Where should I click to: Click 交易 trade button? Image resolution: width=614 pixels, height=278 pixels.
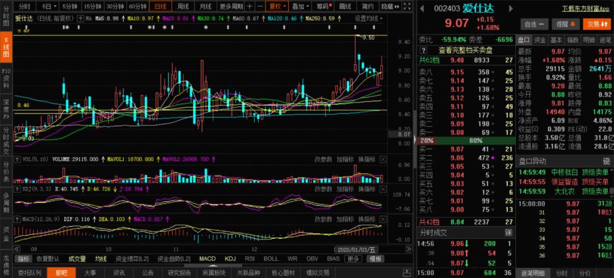[x=597, y=24]
